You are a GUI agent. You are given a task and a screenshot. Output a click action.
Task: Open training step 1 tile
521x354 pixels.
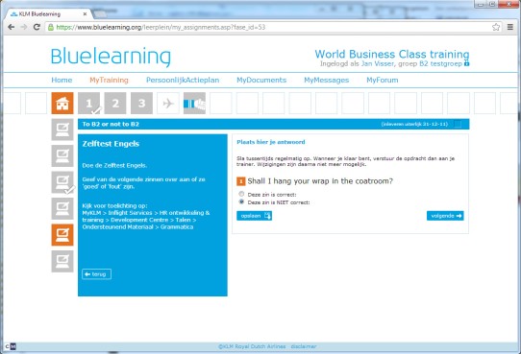pyautogui.click(x=88, y=103)
